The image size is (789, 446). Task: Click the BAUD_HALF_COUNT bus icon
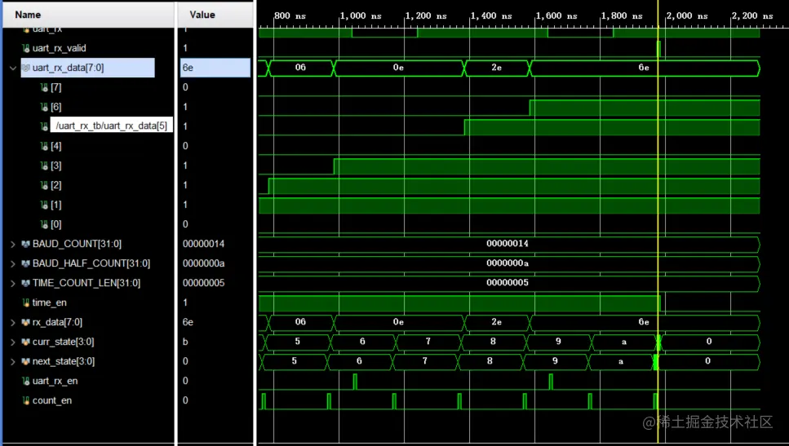pyautogui.click(x=25, y=263)
